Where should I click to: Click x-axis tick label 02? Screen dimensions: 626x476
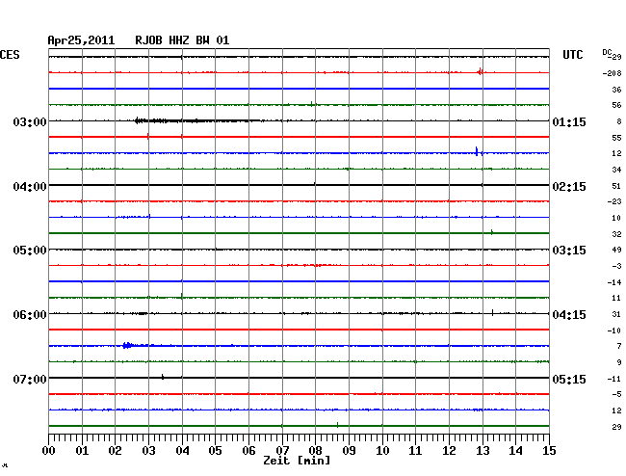[x=115, y=450]
